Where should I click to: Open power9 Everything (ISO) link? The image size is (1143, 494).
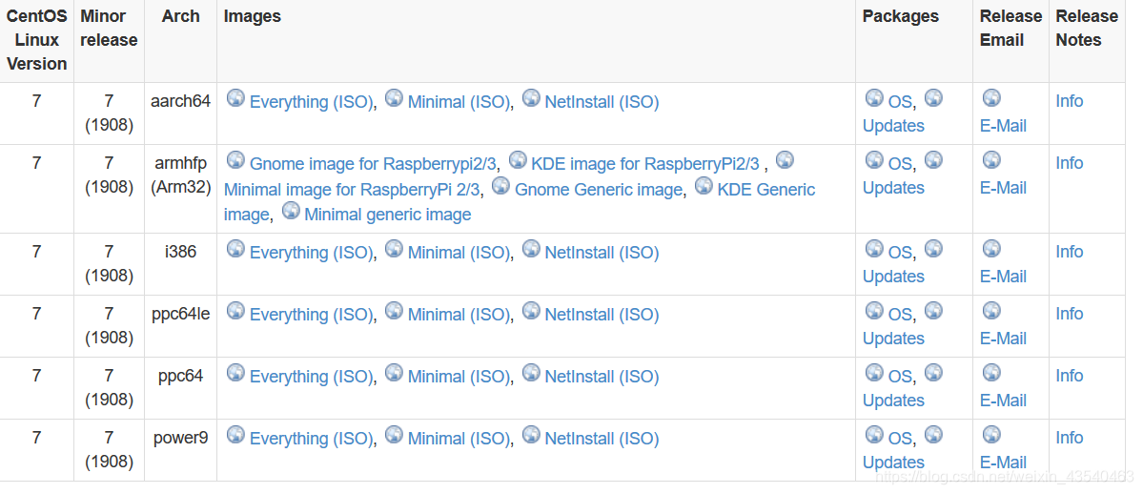311,439
